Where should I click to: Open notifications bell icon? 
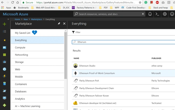150,14
